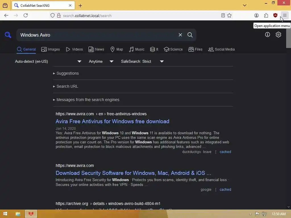Image resolution: width=291 pixels, height=218 pixels.
Task: Switch to the Map tab
Action: 117,49
